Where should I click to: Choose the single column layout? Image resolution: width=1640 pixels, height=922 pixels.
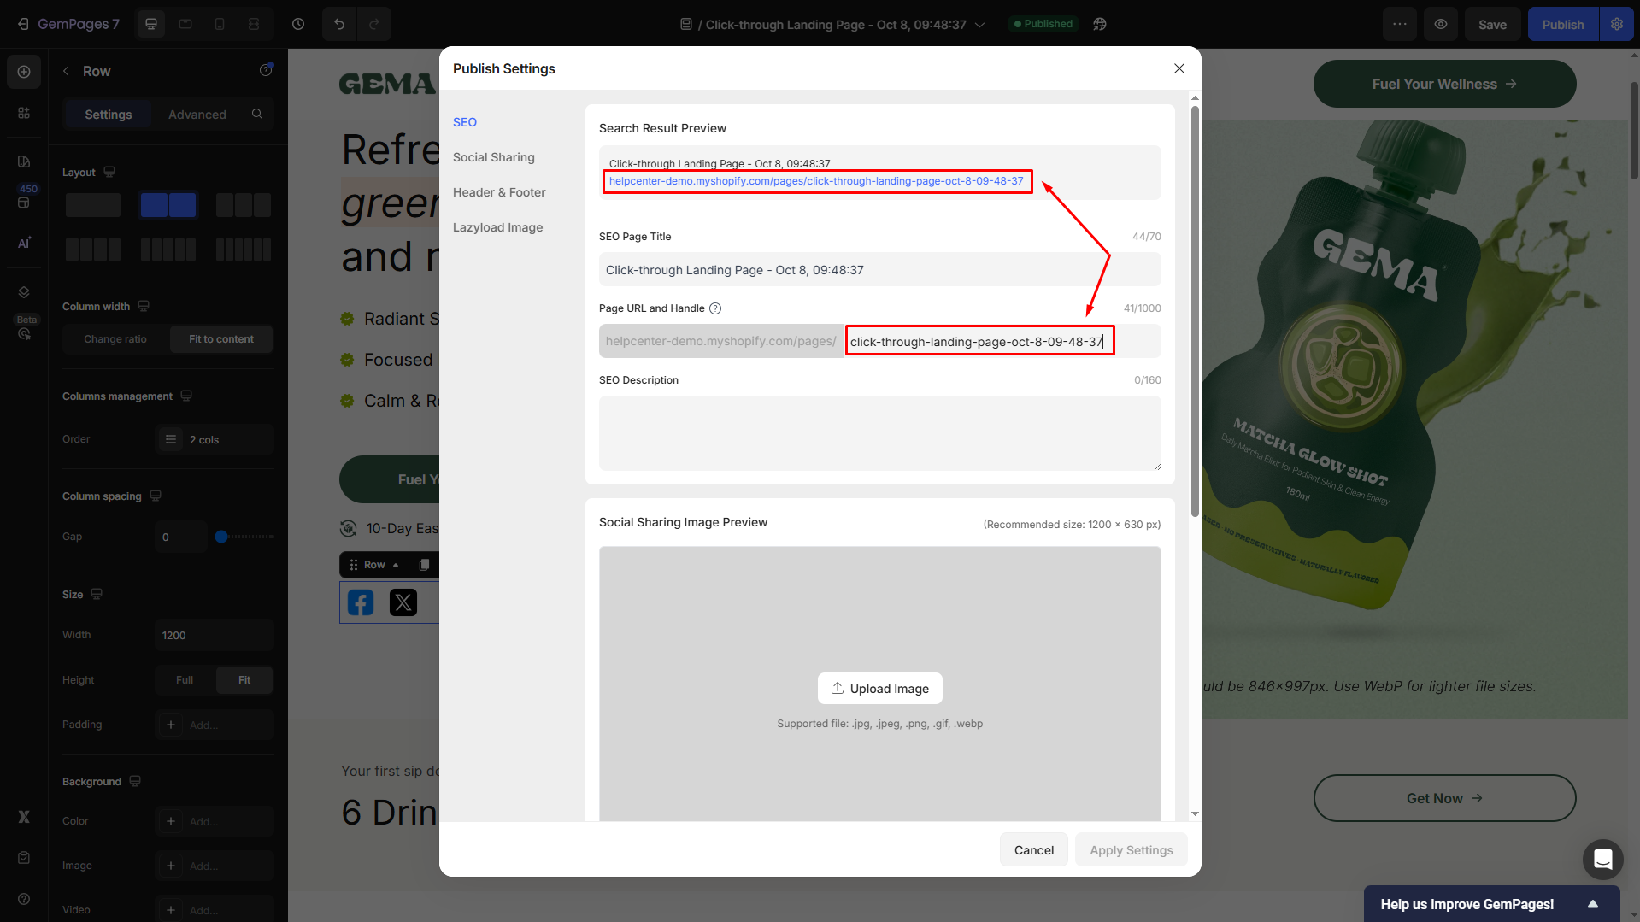click(93, 205)
